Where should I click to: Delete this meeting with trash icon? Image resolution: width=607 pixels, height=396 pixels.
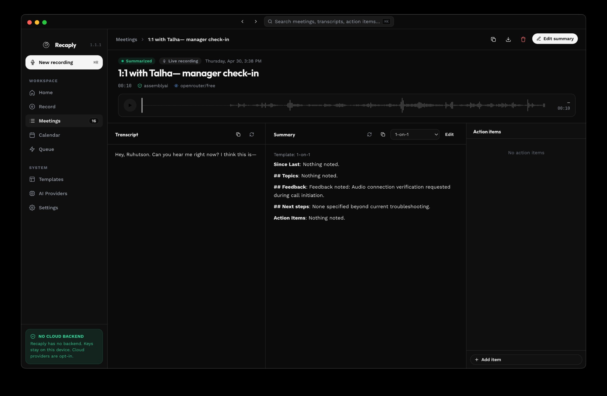click(523, 39)
